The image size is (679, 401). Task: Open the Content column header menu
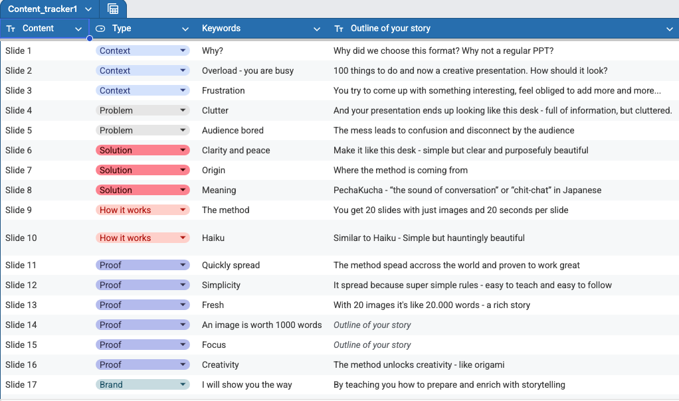click(x=78, y=29)
